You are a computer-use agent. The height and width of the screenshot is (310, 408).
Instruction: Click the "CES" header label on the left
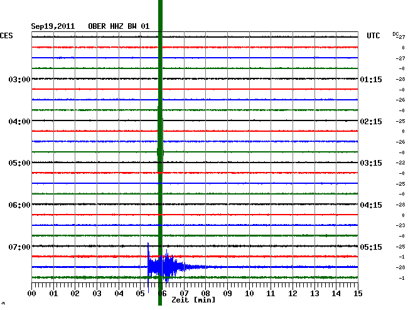pyautogui.click(x=6, y=36)
